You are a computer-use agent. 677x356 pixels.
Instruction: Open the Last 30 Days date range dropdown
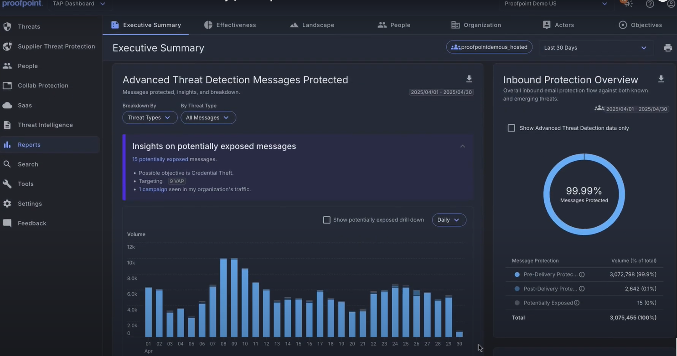click(x=595, y=47)
